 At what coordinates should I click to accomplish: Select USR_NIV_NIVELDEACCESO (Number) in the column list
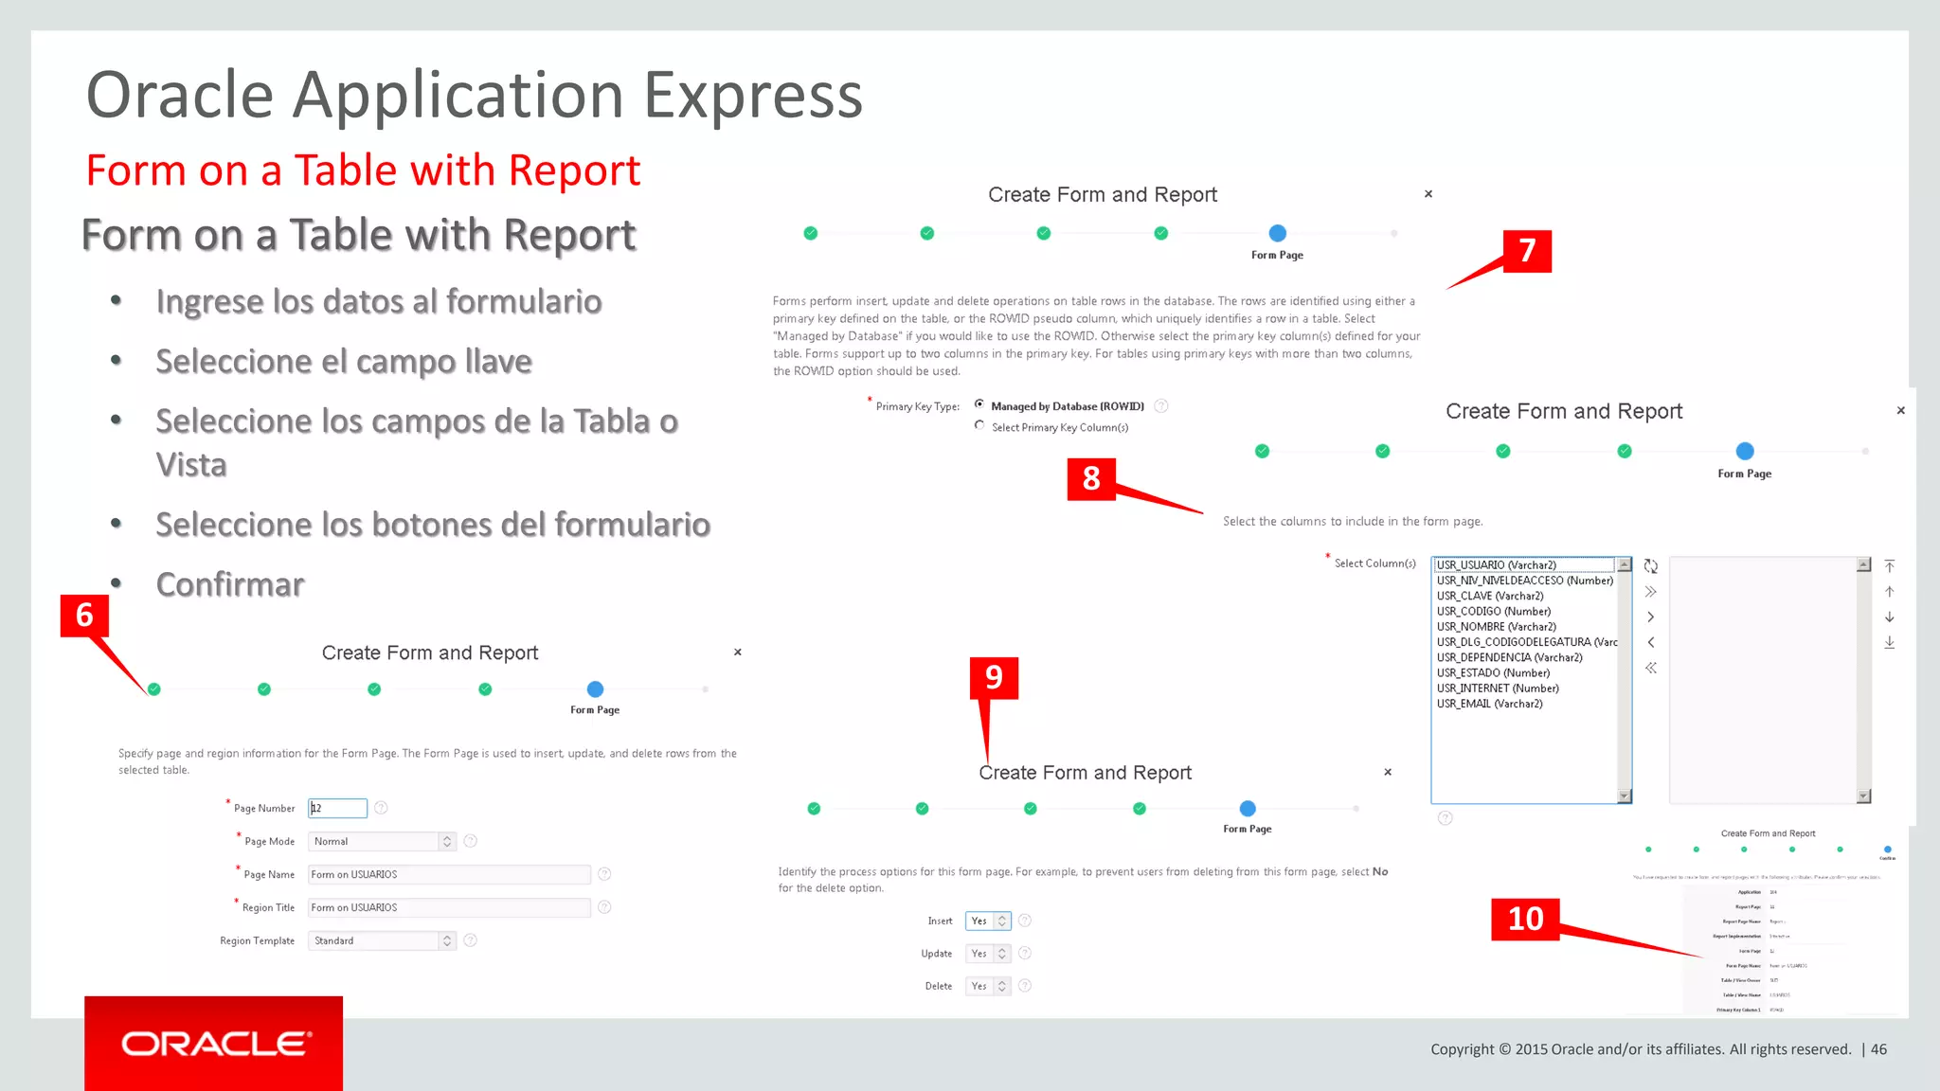[1524, 581]
